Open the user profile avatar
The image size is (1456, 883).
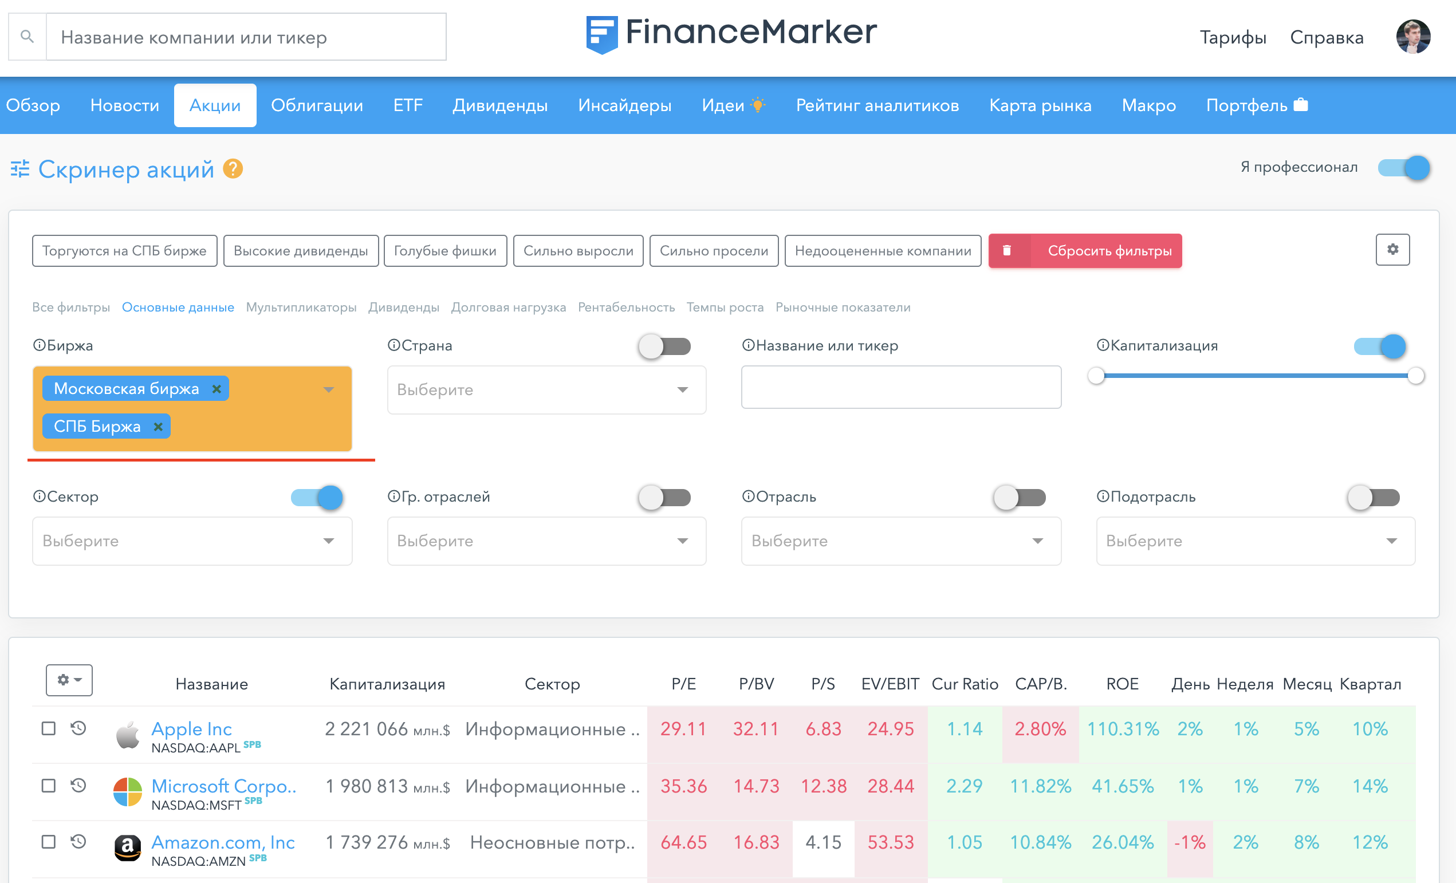tap(1413, 37)
